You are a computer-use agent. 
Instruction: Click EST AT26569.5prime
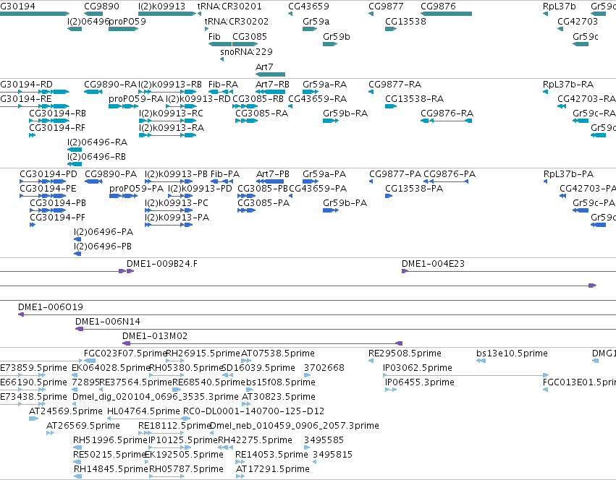[83, 426]
